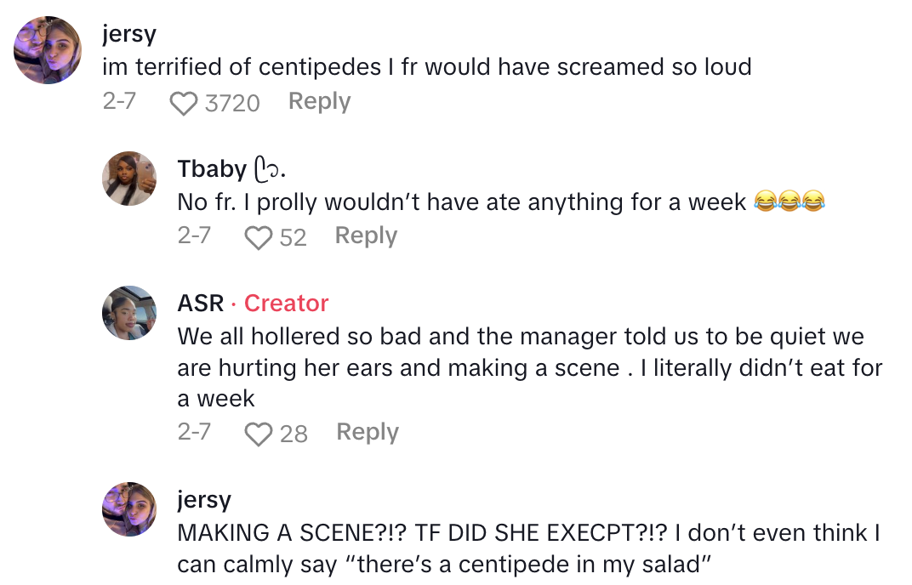Open jersy's avatar beside the MAKING A SCENE reply

[129, 509]
